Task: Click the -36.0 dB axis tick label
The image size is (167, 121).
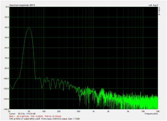Action: coord(5,27)
